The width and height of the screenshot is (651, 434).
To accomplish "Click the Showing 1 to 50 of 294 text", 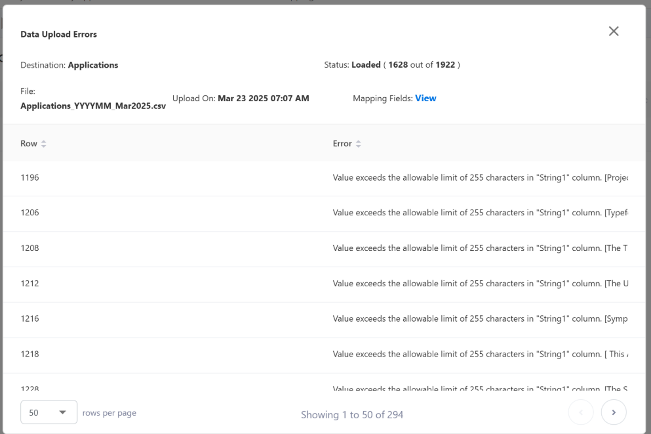I will 352,415.
